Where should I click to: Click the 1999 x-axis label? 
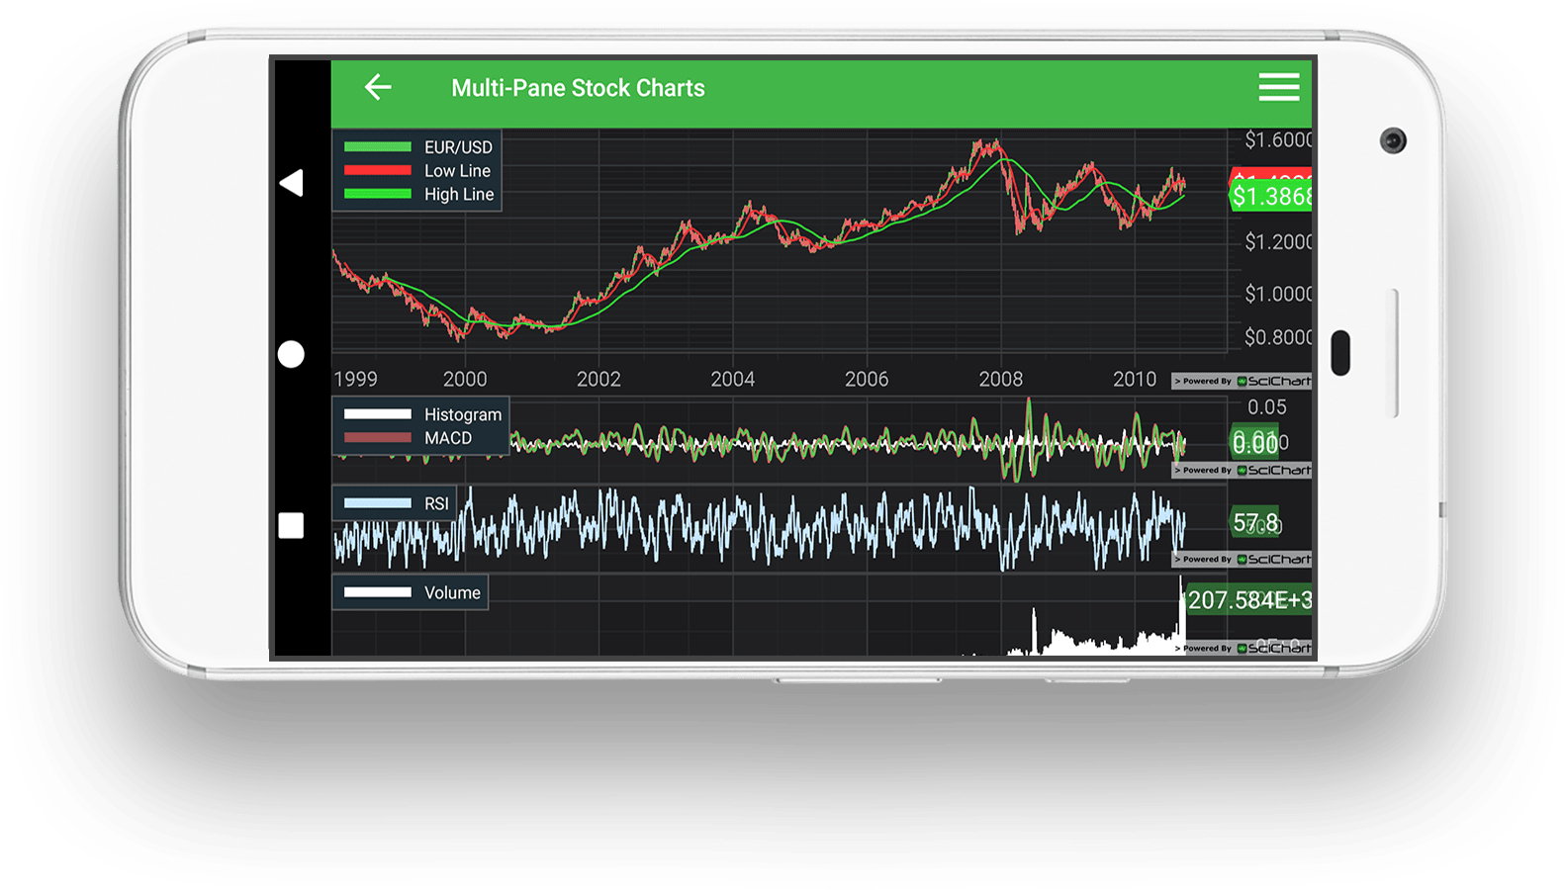pyautogui.click(x=355, y=379)
